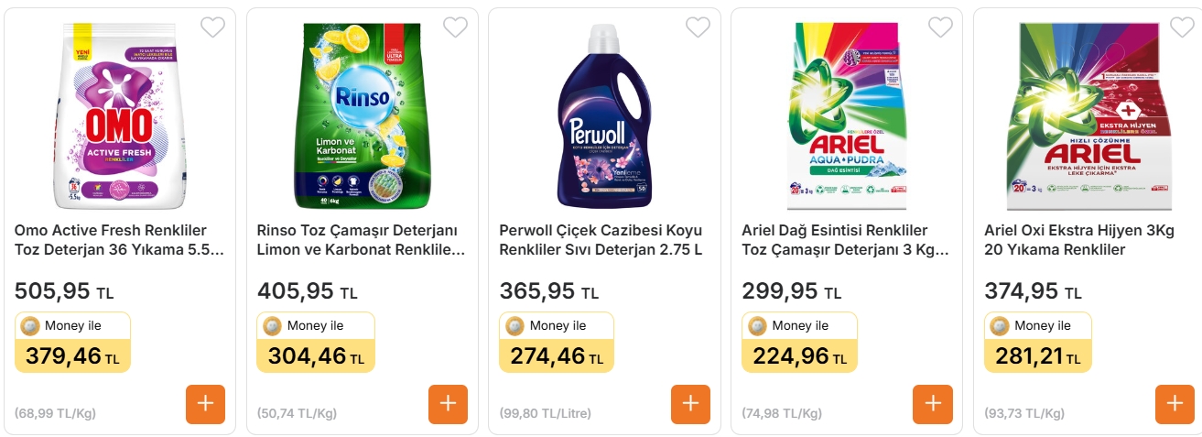Add Rinso Limon ve Karbonat to cart
The width and height of the screenshot is (1202, 437).
pos(448,404)
